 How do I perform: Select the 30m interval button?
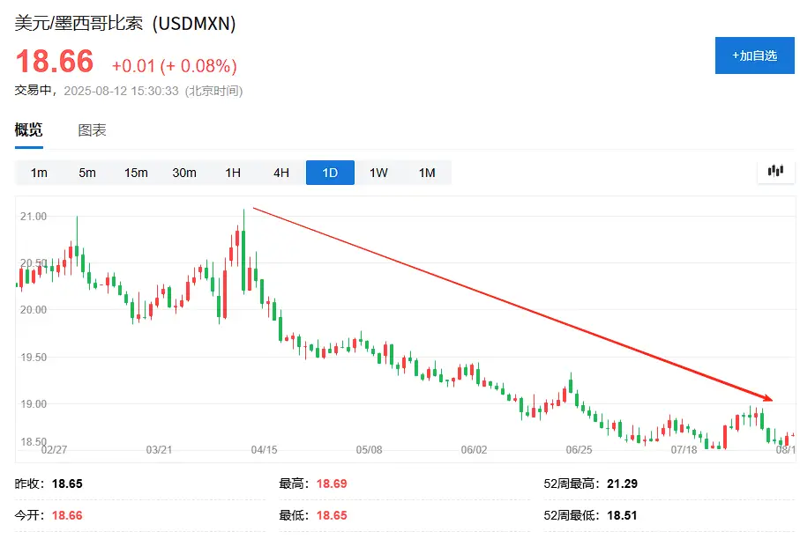(x=184, y=173)
